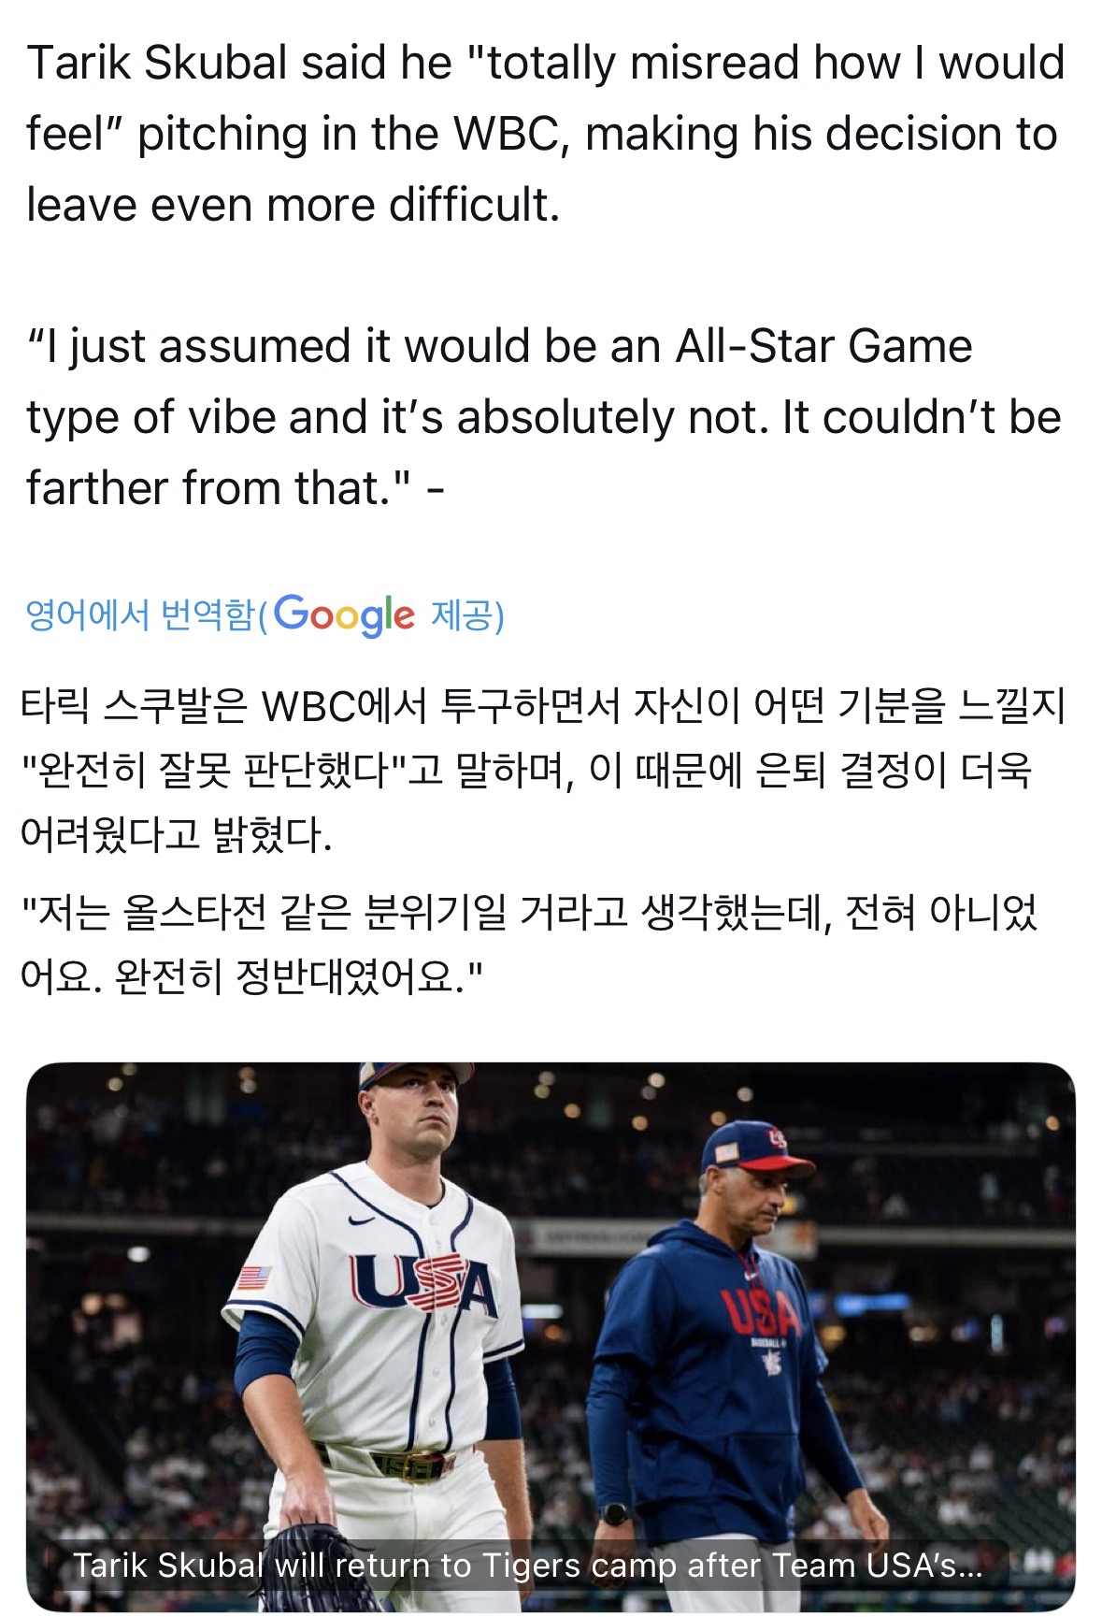
Task: Tap the '영어에서 번역함' translation link
Action: pos(140,614)
